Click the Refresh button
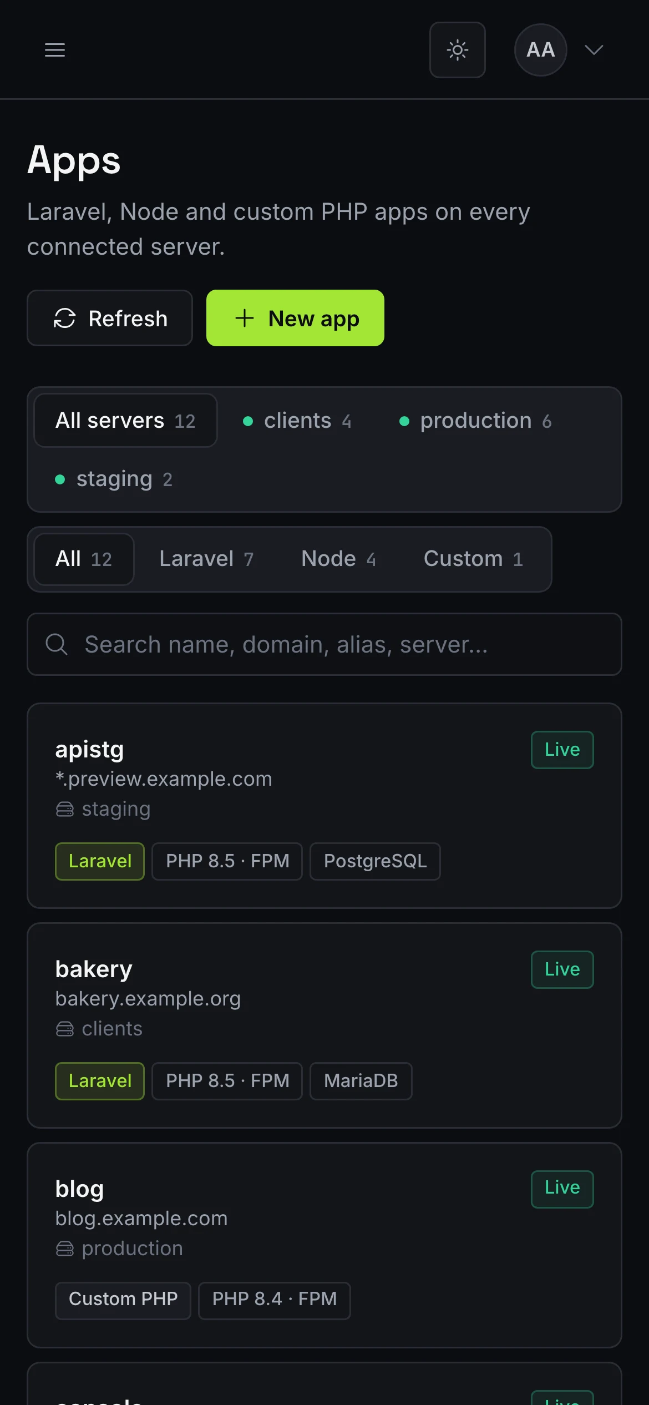Image resolution: width=649 pixels, height=1405 pixels. pos(110,319)
